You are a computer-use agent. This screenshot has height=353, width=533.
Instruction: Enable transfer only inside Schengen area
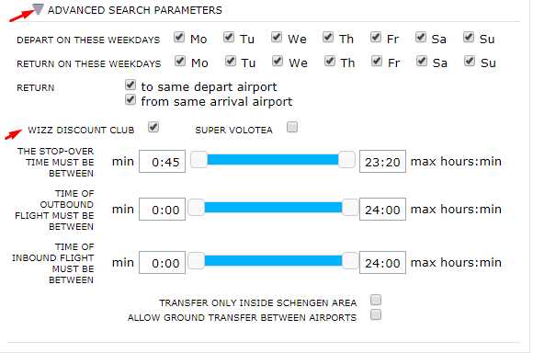376,300
